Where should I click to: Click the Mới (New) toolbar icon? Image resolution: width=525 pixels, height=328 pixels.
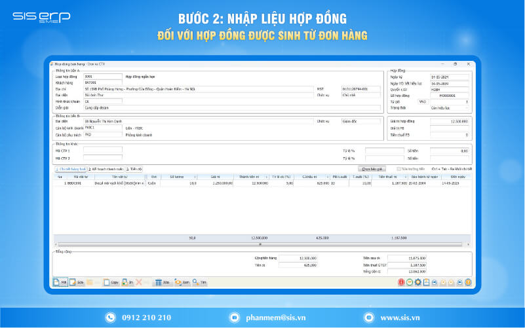click(x=60, y=282)
